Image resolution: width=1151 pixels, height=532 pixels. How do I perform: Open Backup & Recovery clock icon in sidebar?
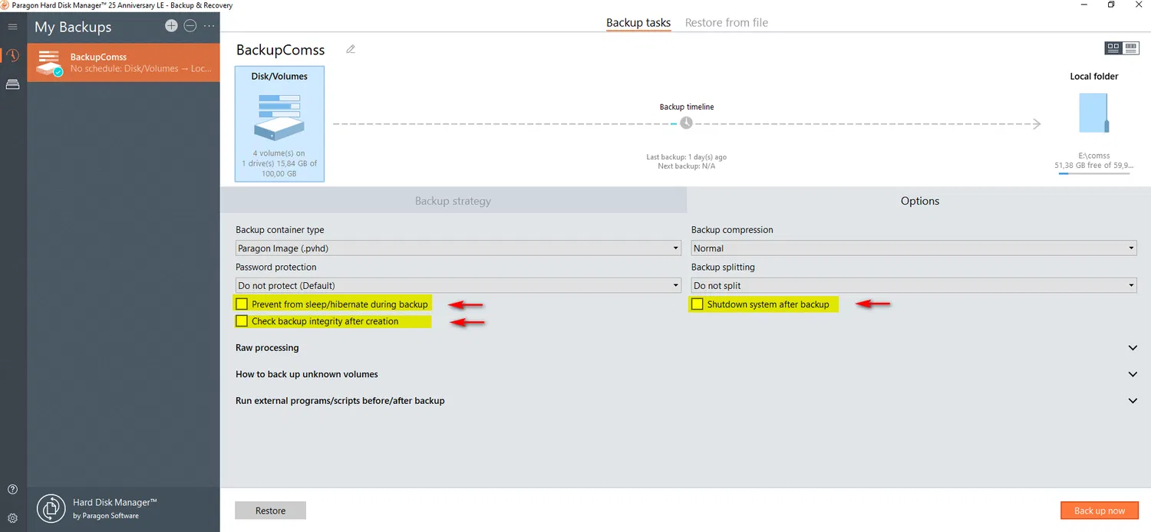(x=12, y=55)
